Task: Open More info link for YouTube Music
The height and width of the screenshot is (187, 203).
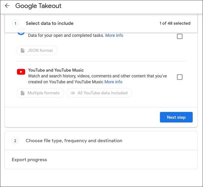Action: point(113,82)
